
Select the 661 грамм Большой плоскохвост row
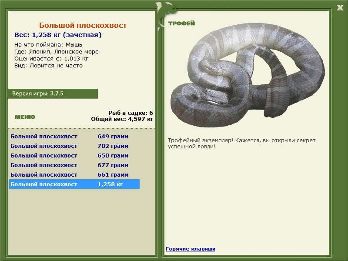[74, 174]
